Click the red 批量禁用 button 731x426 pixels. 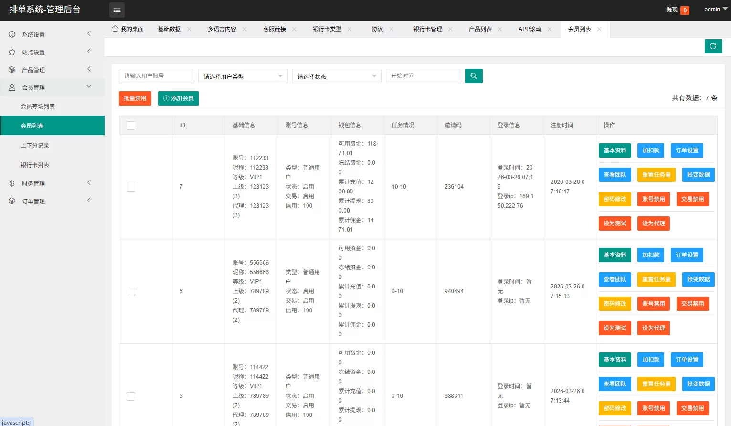tap(135, 98)
